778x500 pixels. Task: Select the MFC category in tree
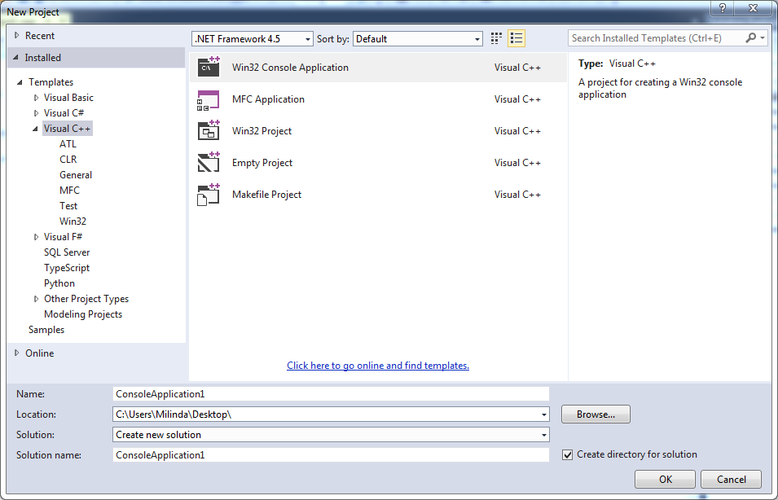pos(69,190)
